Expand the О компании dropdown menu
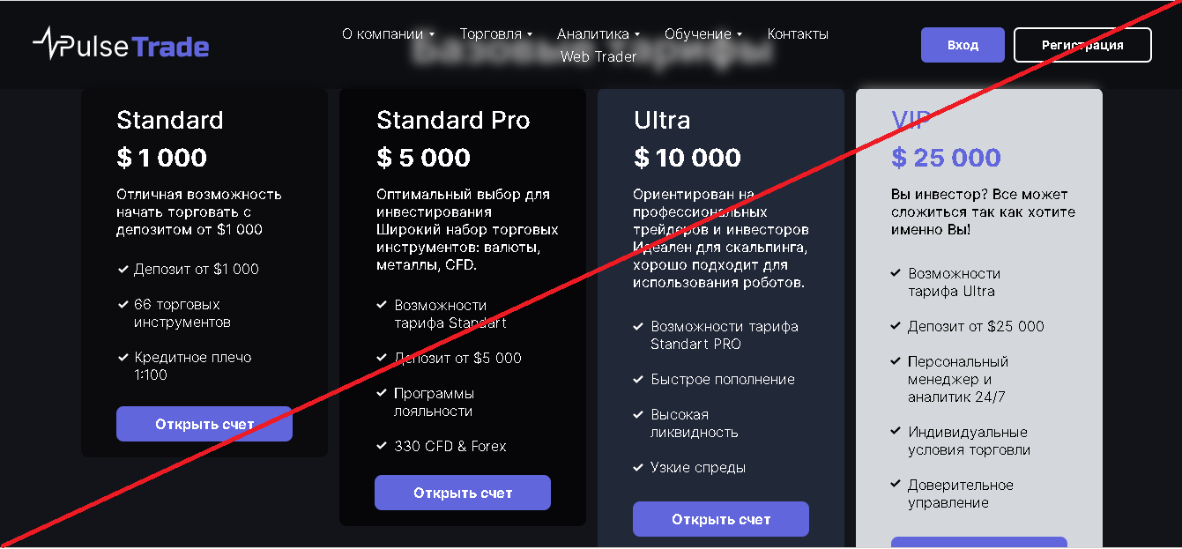Image resolution: width=1182 pixels, height=549 pixels. tap(388, 34)
